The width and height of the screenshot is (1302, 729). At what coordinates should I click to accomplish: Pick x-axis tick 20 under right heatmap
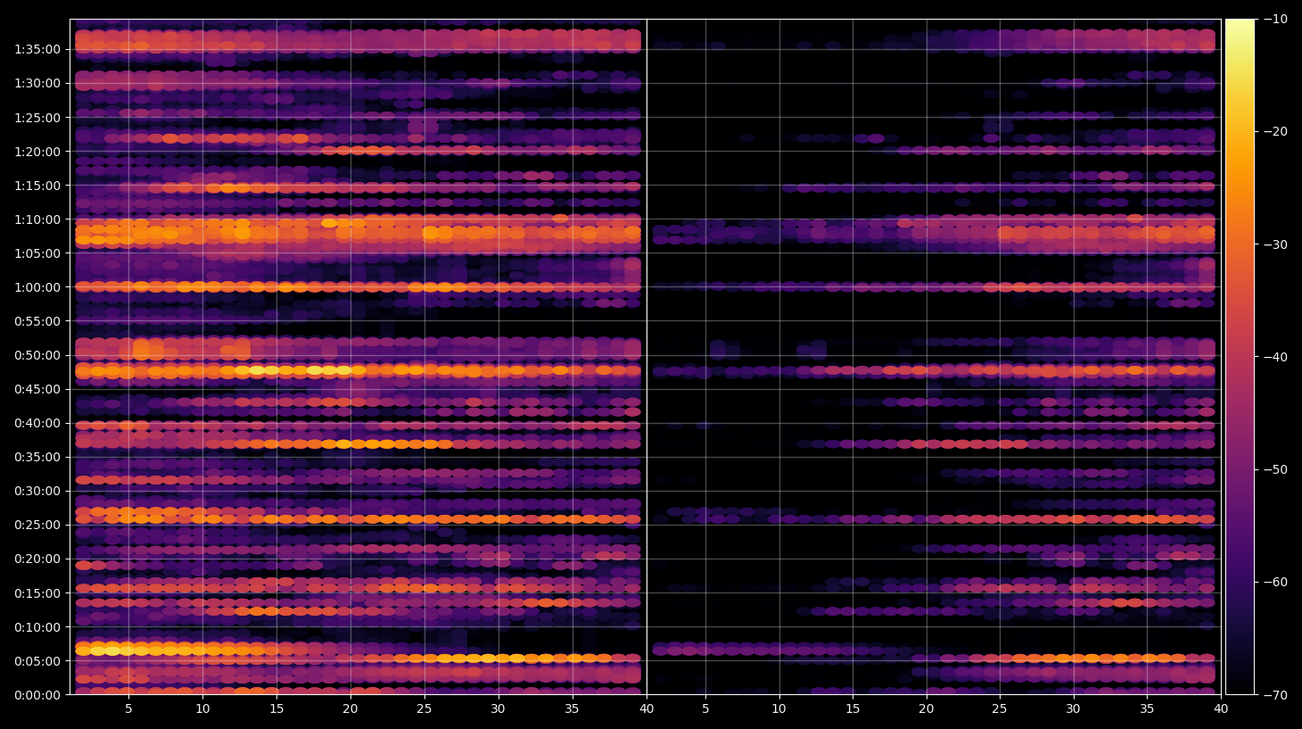(927, 709)
